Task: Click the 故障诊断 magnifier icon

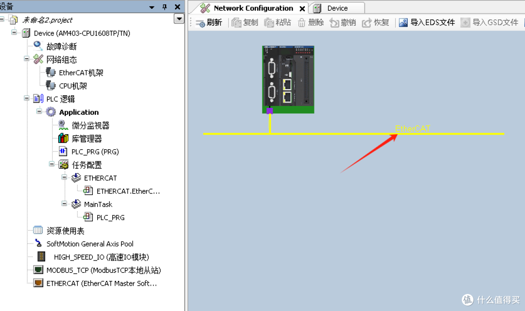Action: coord(38,46)
